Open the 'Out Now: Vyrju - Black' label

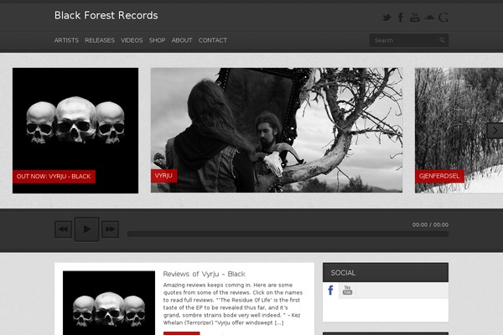pos(54,177)
